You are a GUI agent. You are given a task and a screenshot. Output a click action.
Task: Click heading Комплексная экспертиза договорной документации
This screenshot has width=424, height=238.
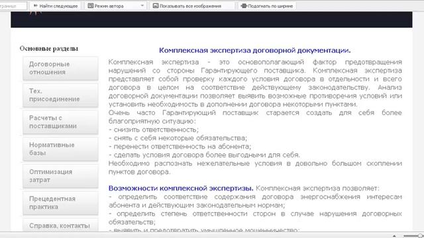coord(254,50)
